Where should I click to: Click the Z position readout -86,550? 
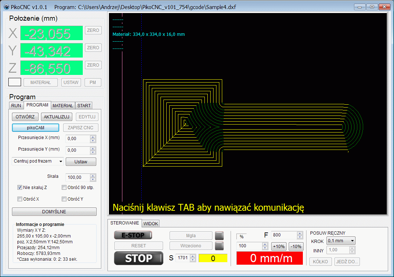pos(52,68)
